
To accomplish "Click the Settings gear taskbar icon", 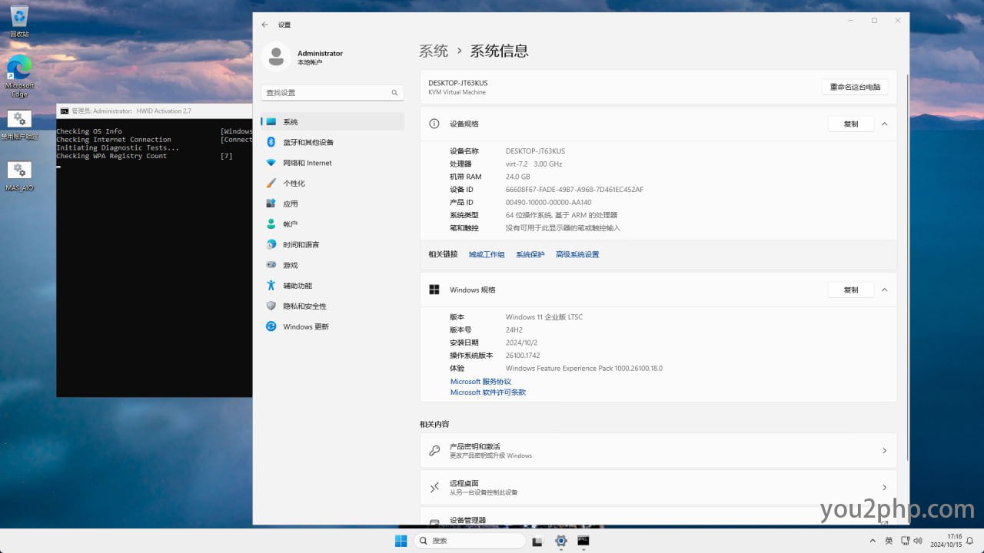I will coord(561,541).
